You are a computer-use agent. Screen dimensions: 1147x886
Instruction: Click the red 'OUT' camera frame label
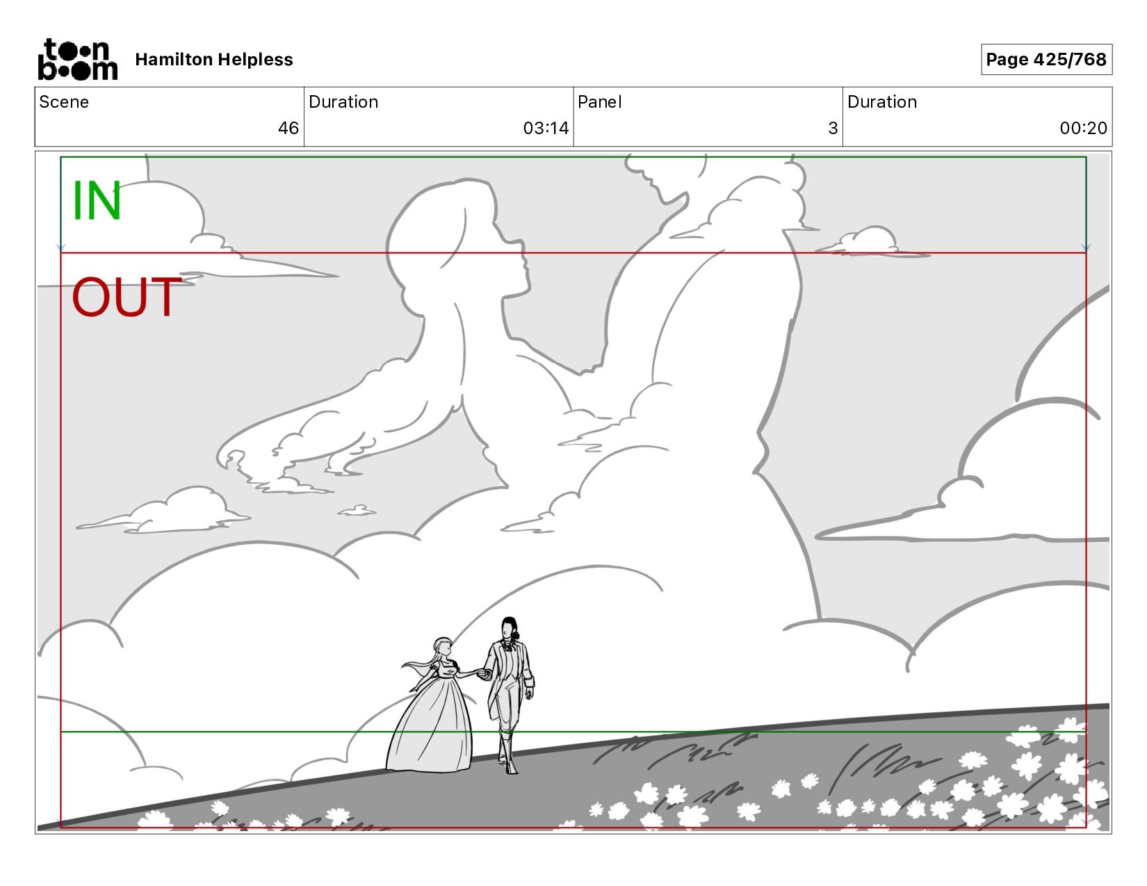pos(127,297)
